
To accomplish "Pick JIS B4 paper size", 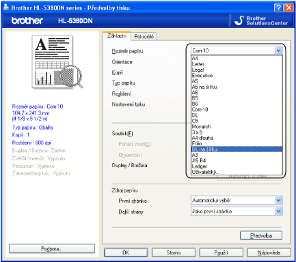I will [237, 161].
